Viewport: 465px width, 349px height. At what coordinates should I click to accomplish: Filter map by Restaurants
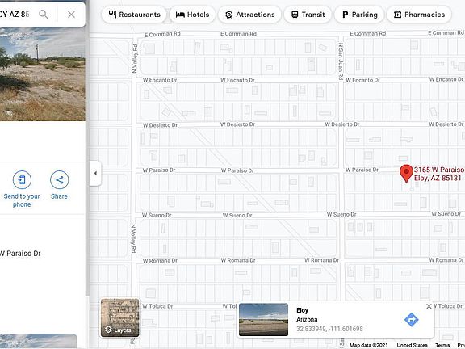[x=134, y=15]
